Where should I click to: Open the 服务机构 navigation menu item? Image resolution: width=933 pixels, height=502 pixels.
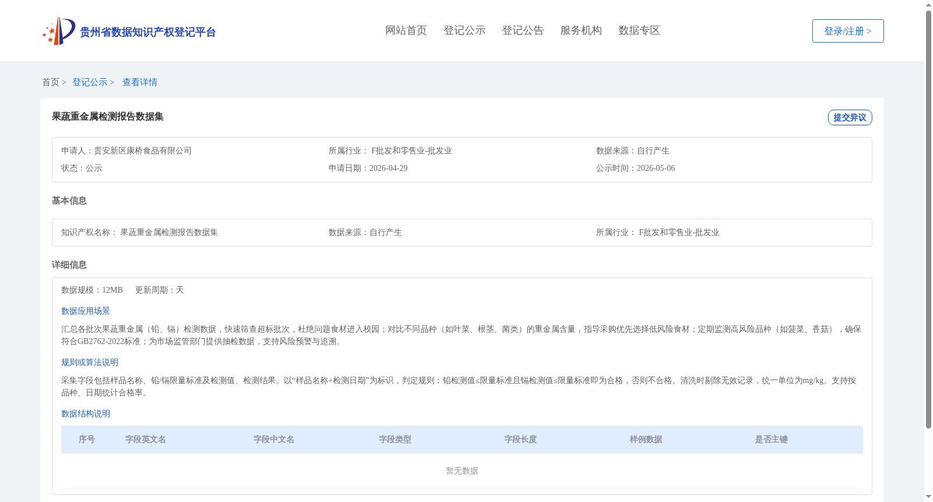tap(581, 30)
